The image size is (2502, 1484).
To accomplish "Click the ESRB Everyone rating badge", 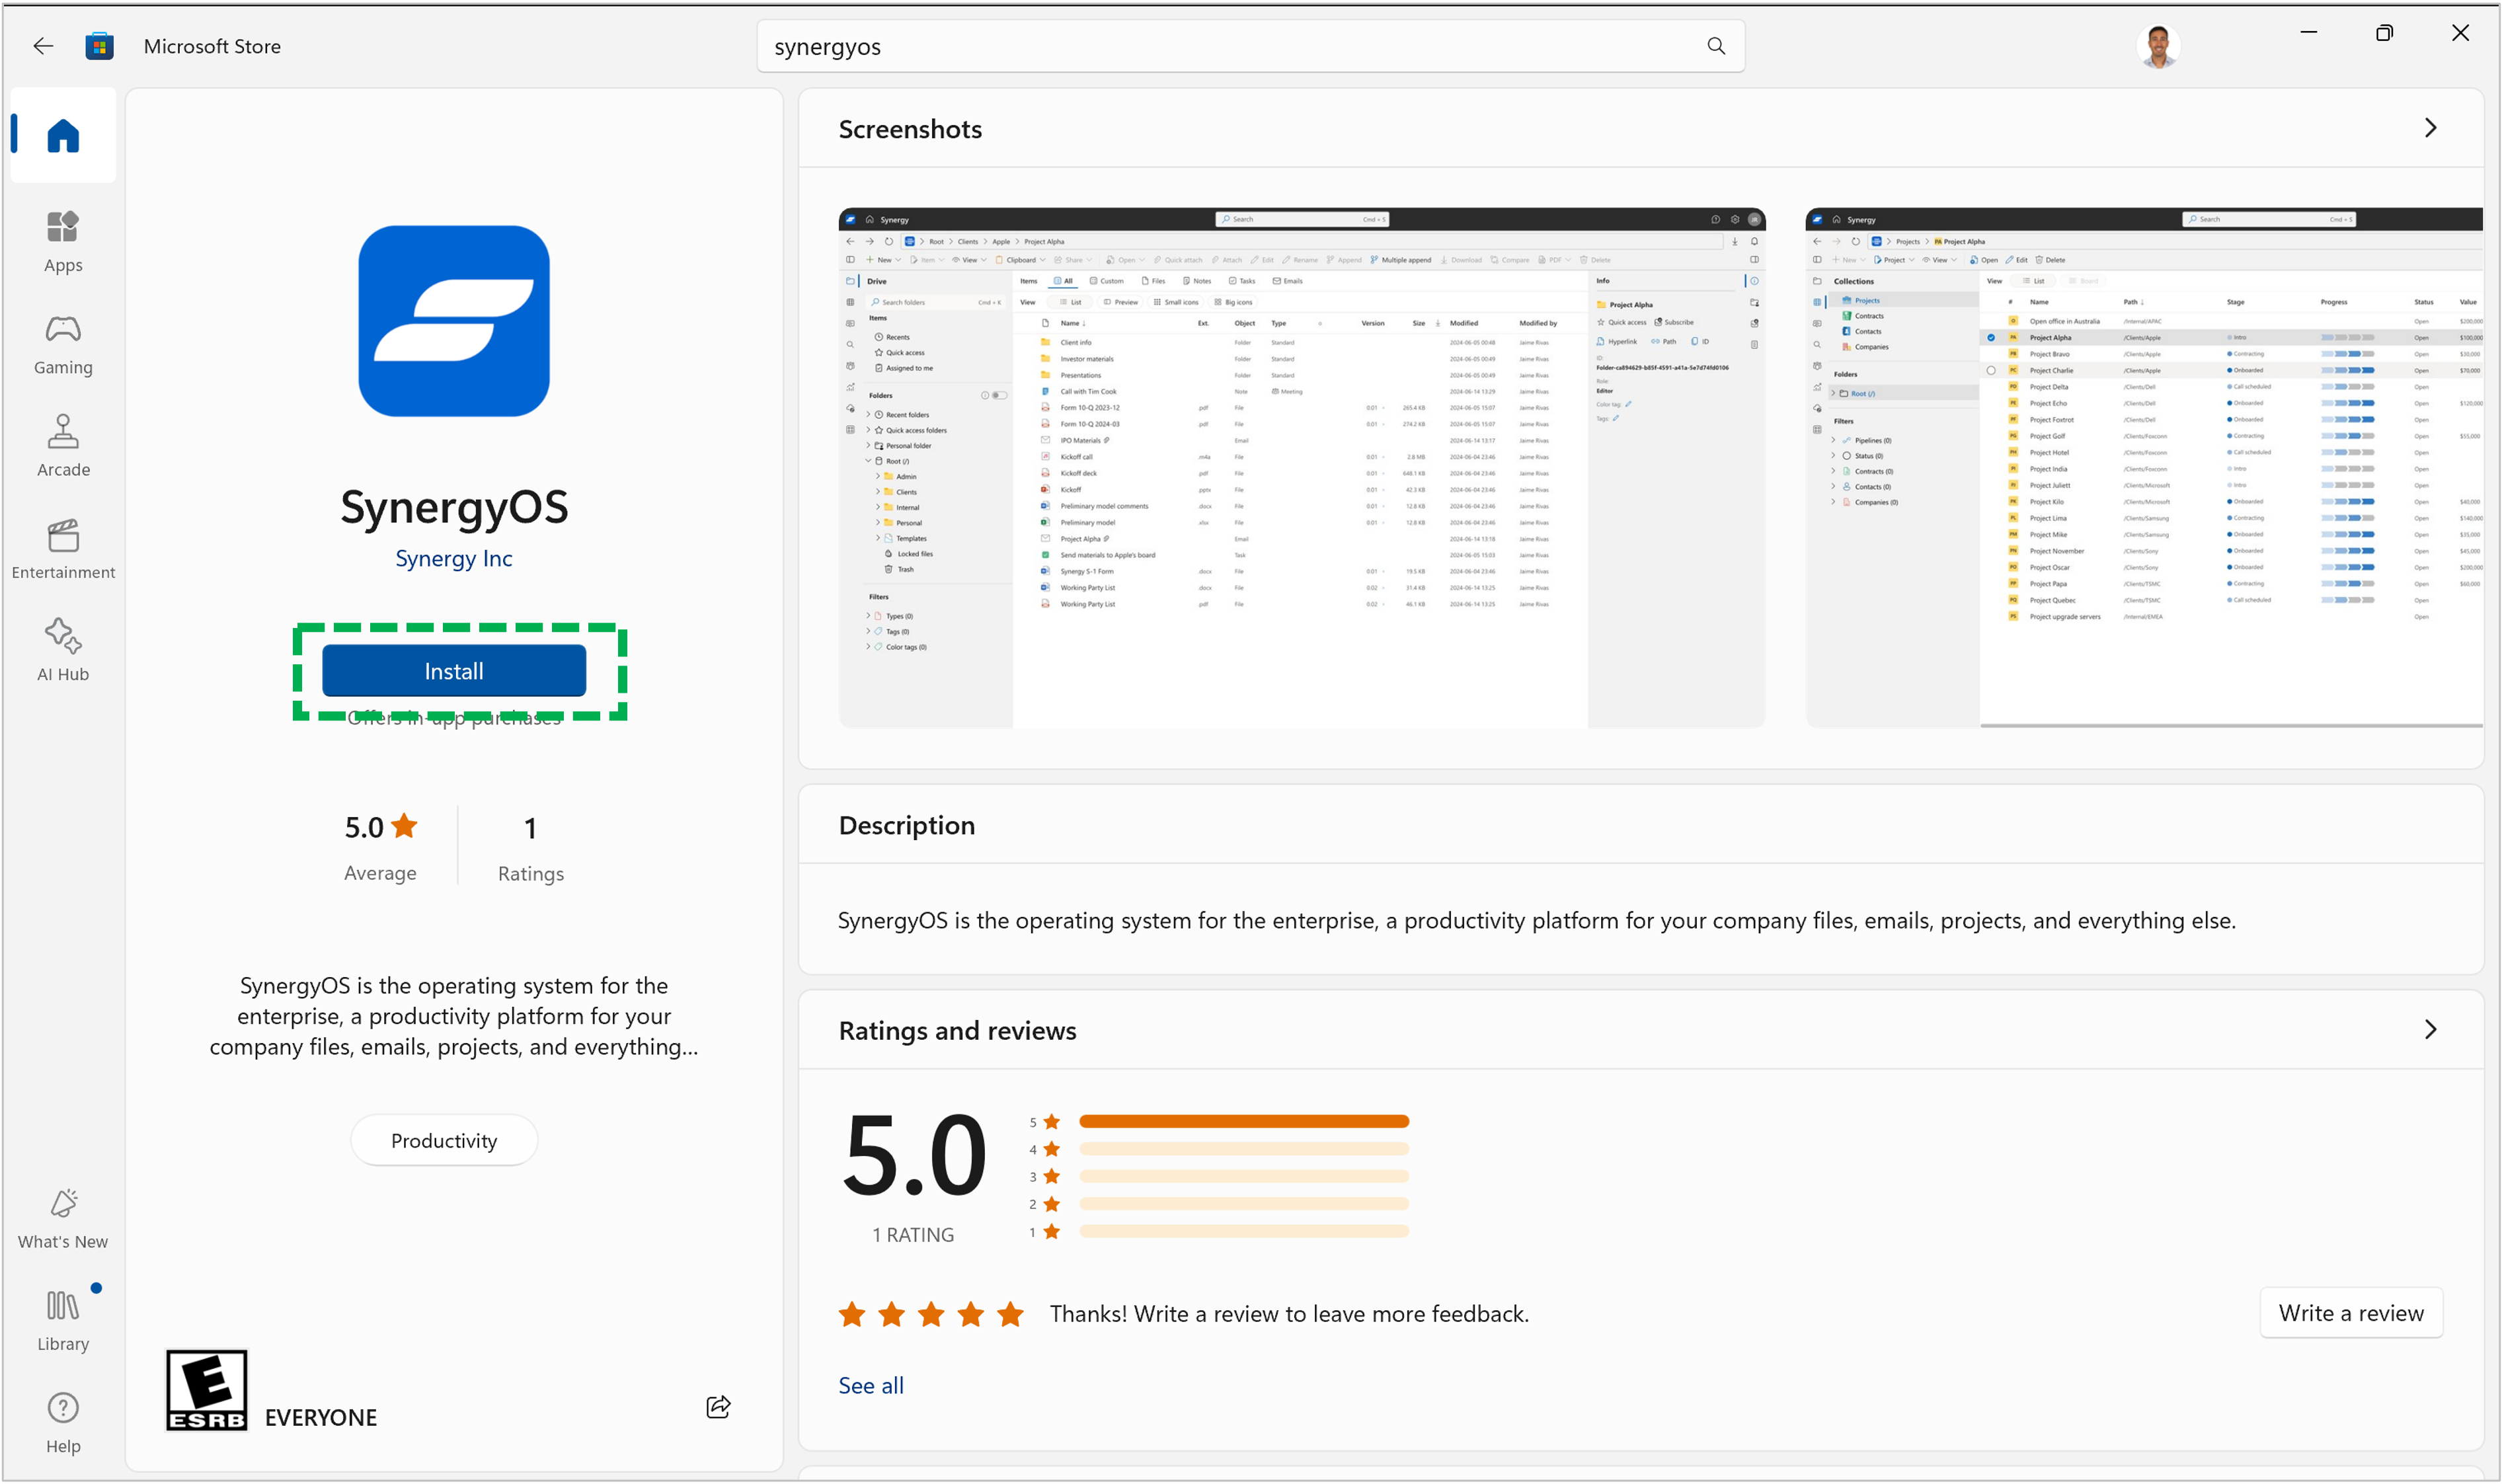I will [x=206, y=1390].
